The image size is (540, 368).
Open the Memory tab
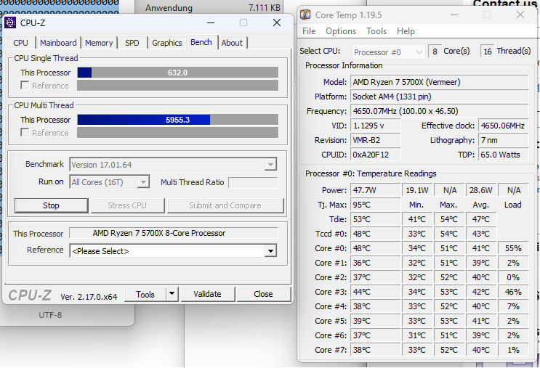click(x=99, y=43)
